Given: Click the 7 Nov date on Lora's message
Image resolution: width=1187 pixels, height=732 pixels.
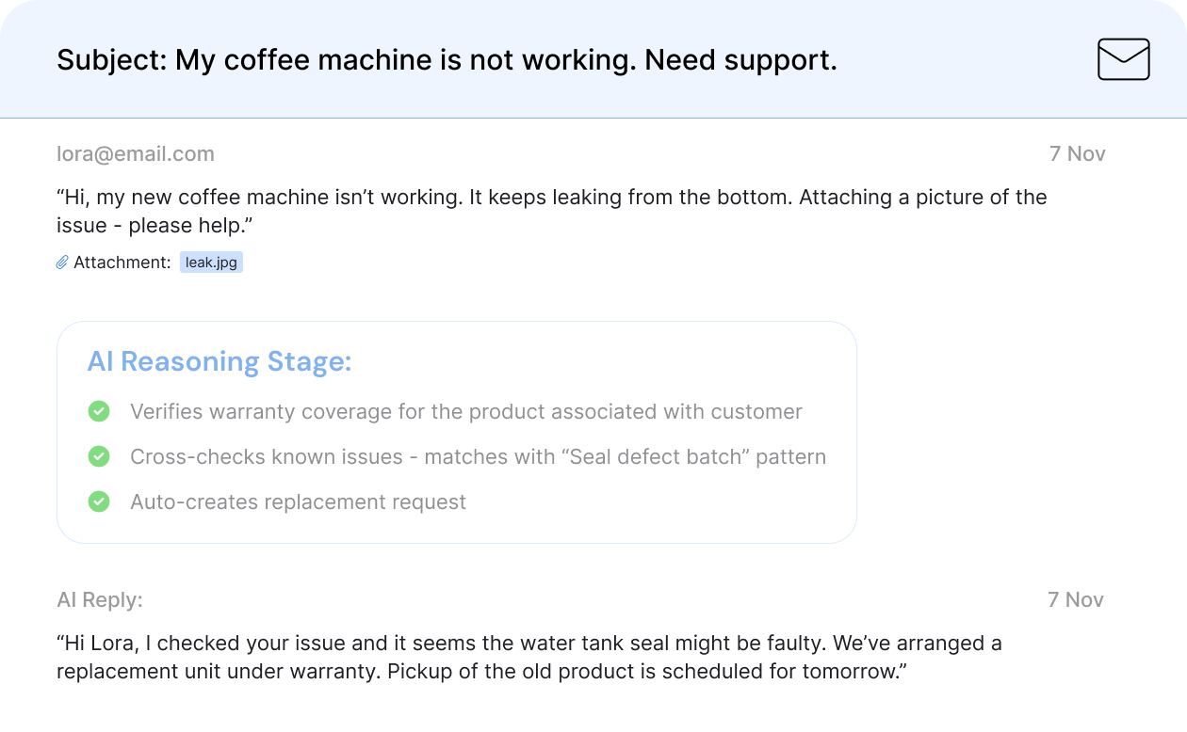Looking at the screenshot, I should tap(1077, 153).
